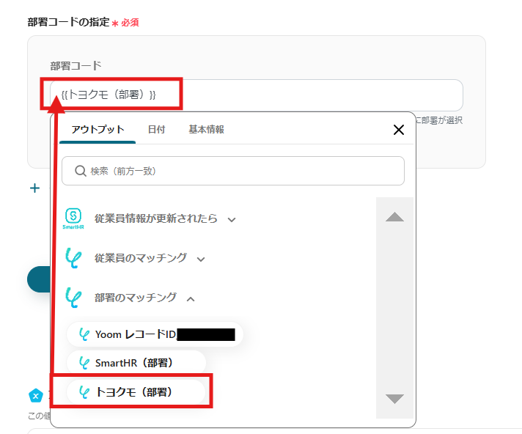Click the plus add icon

tap(34, 188)
